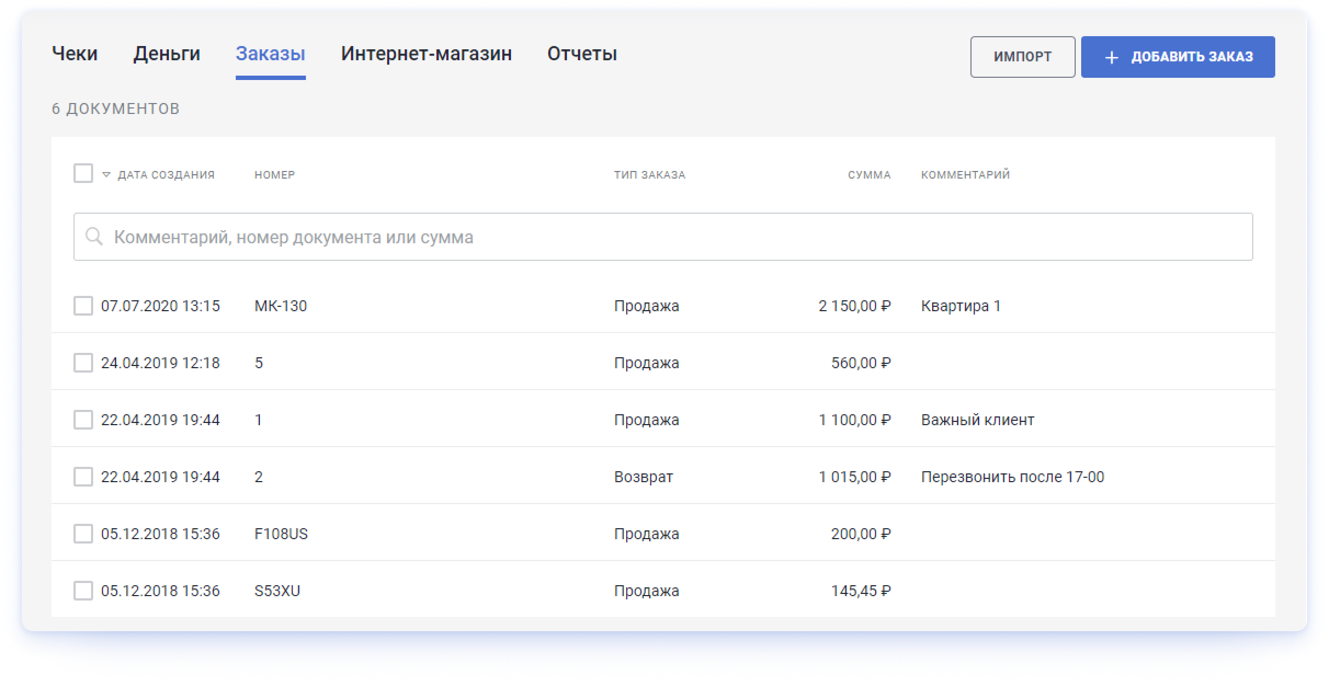The image size is (1329, 686).
Task: Click the amount 145,45 ₽
Action: 861,591
